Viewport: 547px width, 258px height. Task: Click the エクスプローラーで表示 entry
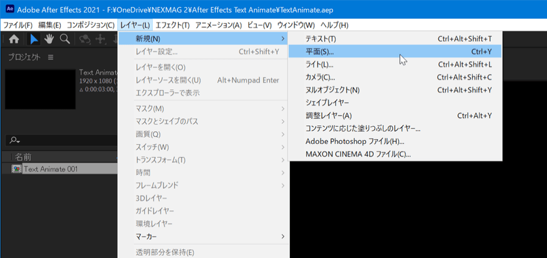(x=203, y=93)
